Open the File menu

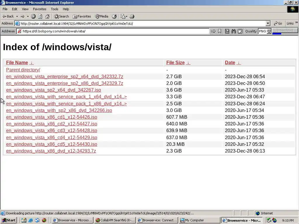point(5,9)
